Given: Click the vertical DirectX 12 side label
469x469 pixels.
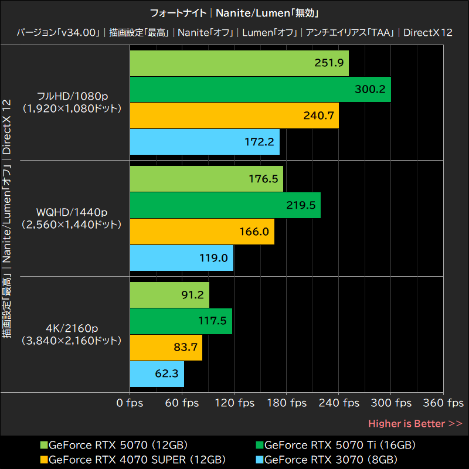Looking at the screenshot, I should (6, 127).
